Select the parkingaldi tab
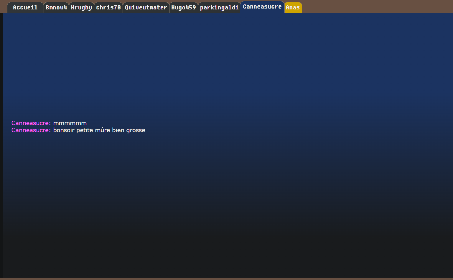 pyautogui.click(x=219, y=8)
